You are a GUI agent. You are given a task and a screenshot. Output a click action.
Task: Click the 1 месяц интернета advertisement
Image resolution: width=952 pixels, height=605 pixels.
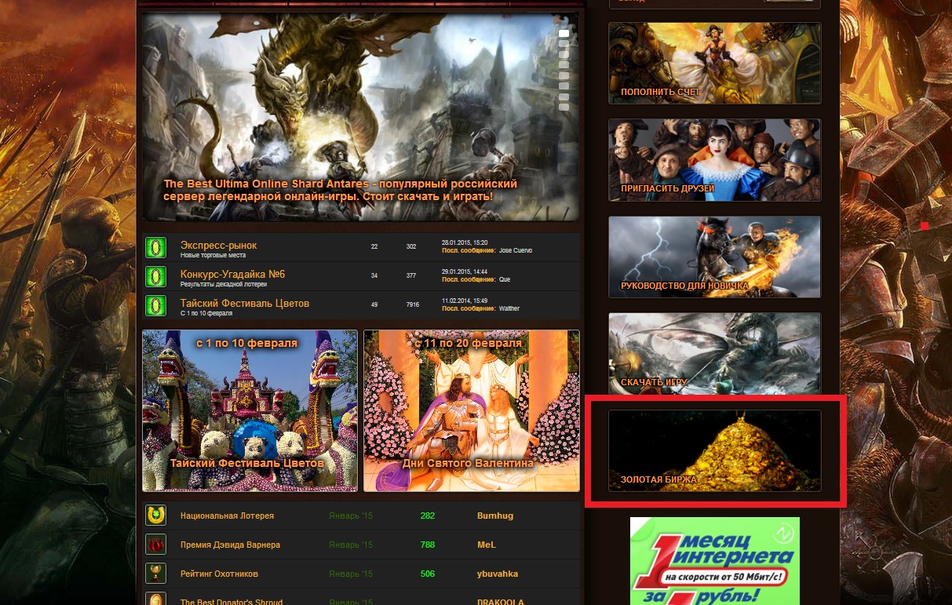click(x=715, y=560)
